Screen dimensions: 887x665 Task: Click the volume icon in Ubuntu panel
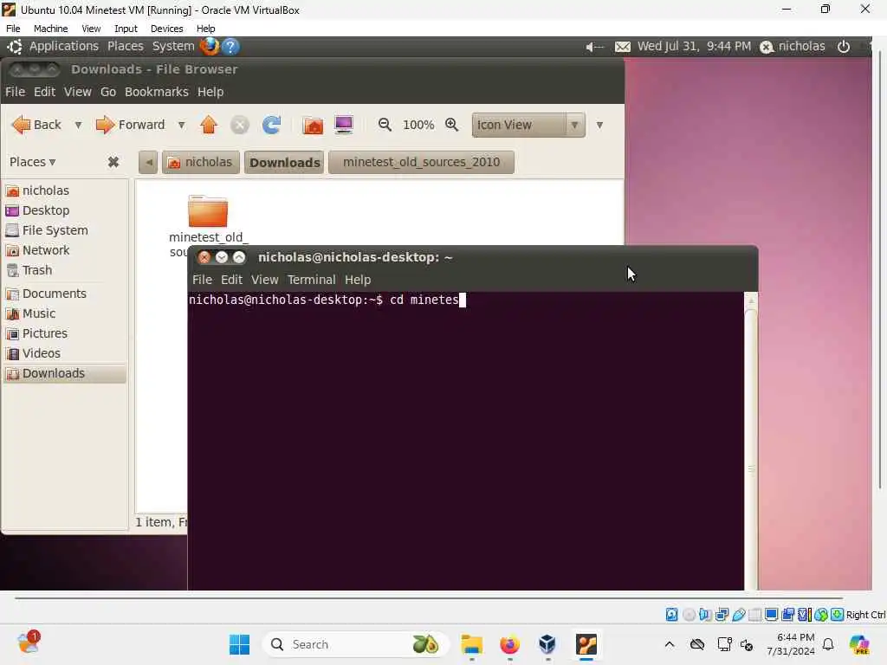pos(594,47)
